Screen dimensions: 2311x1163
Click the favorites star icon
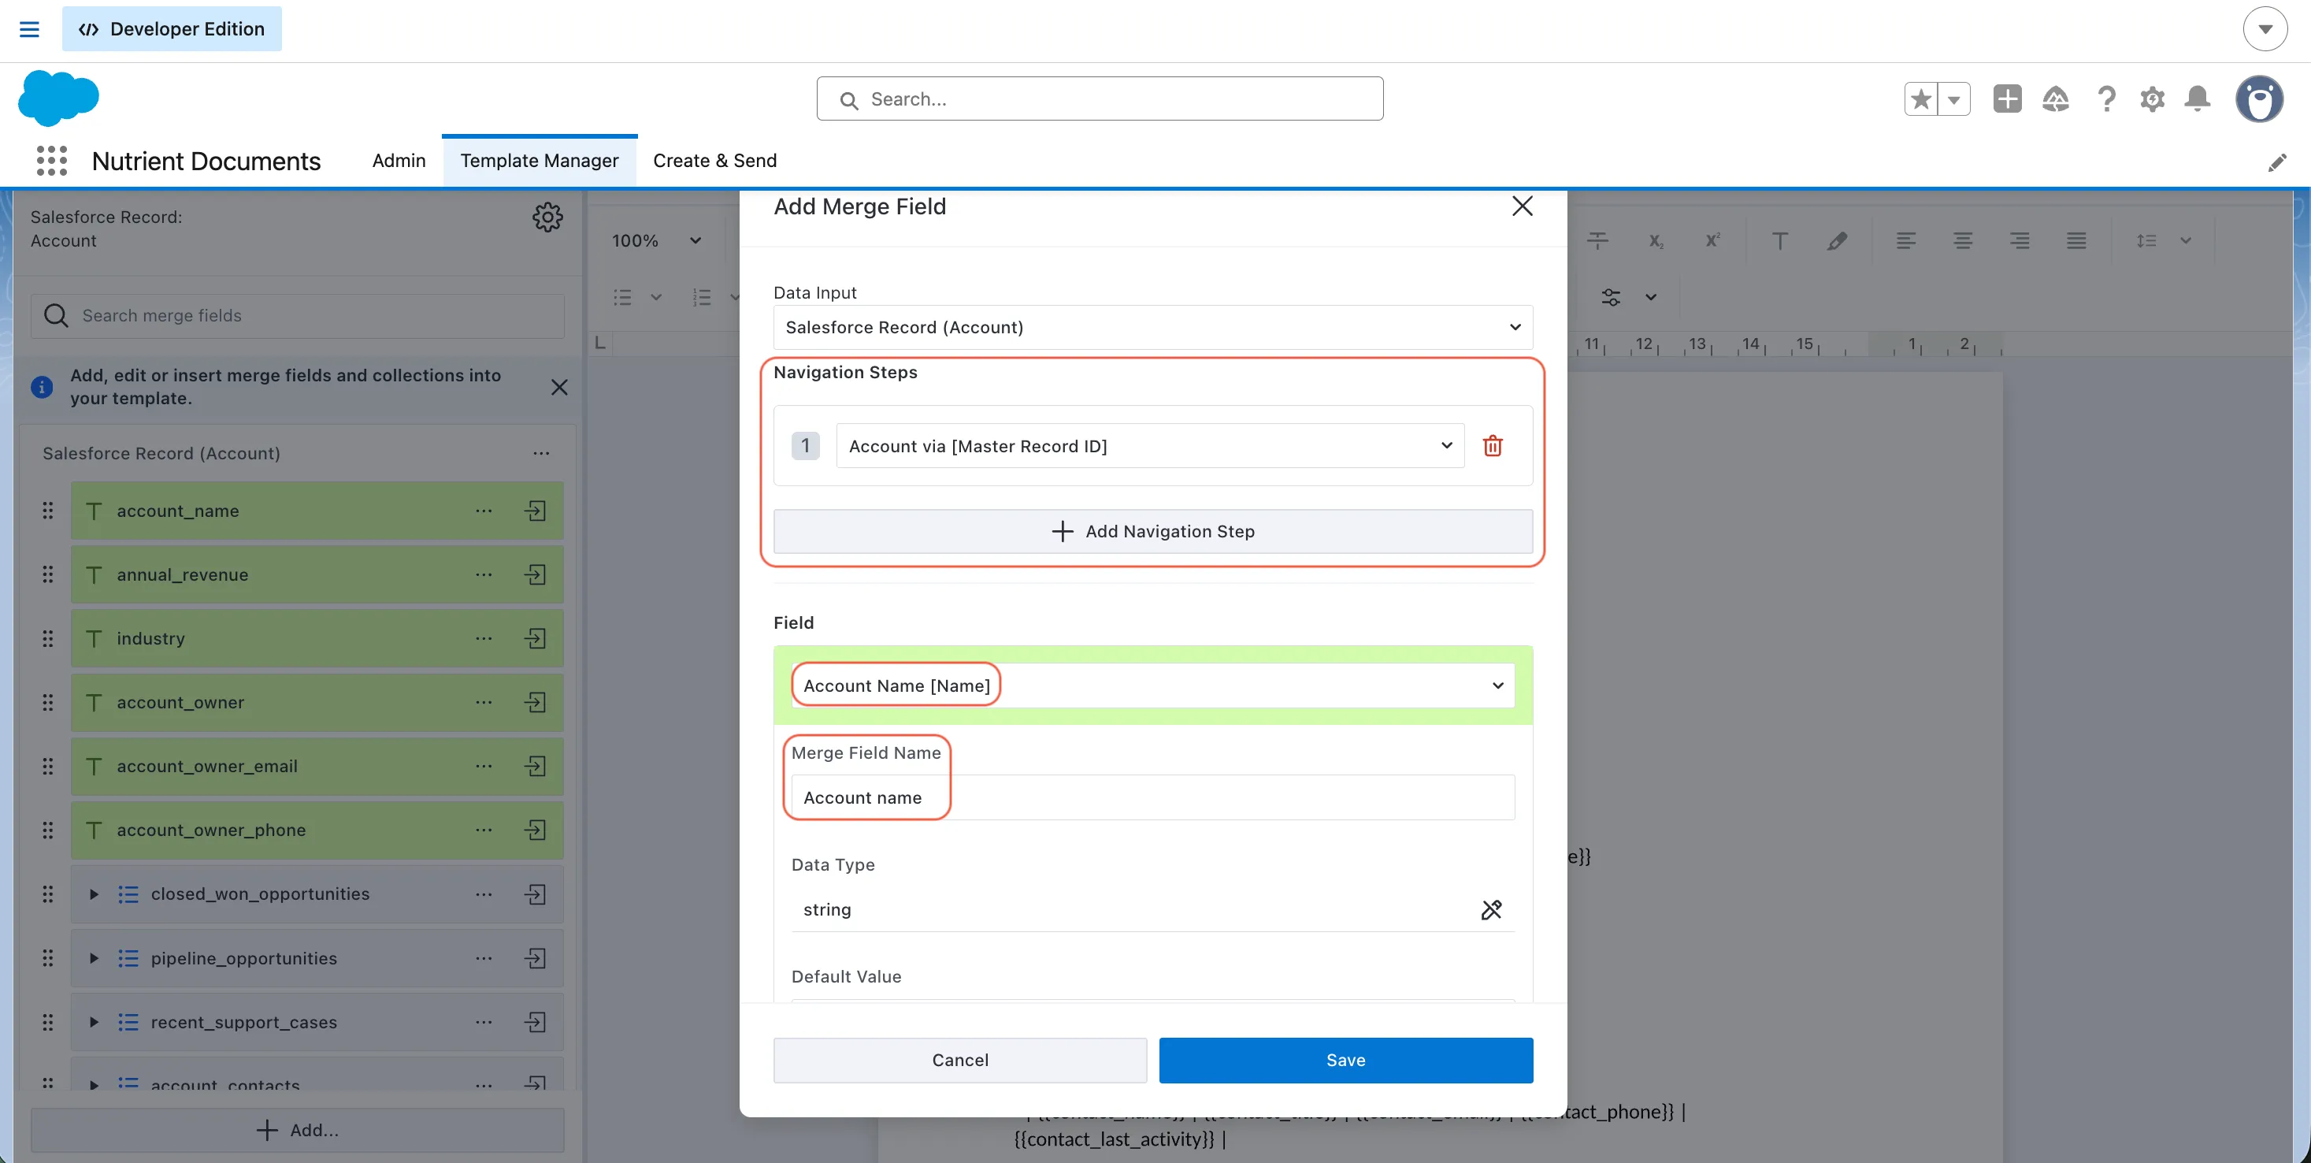point(1921,98)
